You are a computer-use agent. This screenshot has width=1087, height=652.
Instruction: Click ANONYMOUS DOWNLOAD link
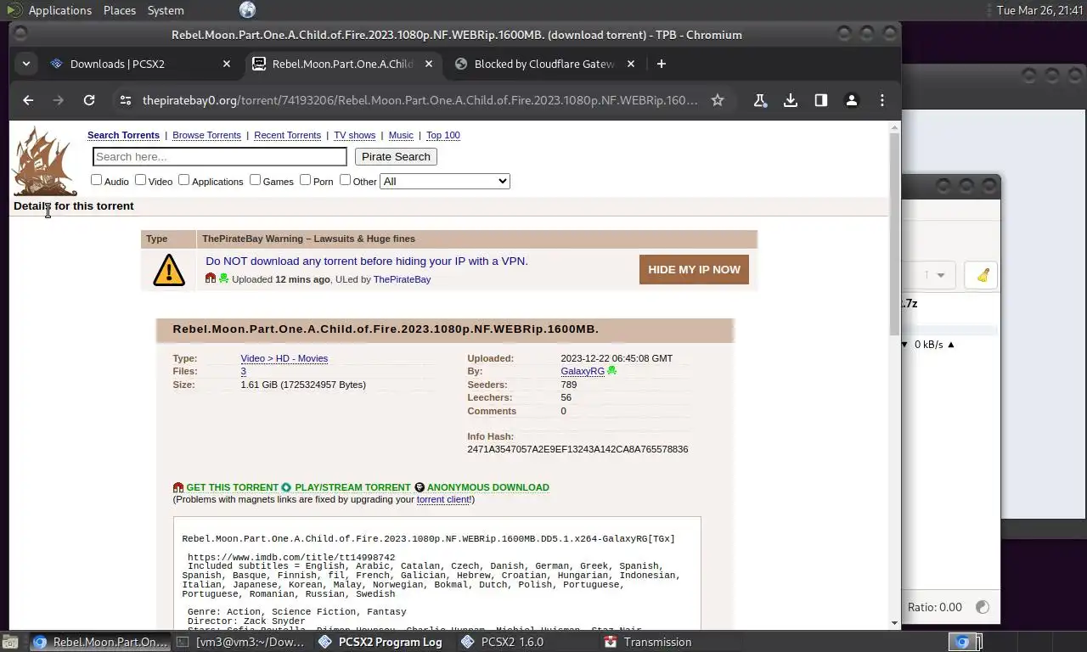click(487, 487)
